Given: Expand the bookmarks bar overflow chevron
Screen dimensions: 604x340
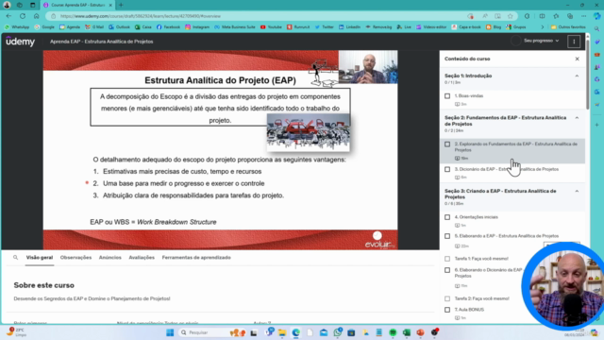Looking at the screenshot, I should tap(543, 27).
